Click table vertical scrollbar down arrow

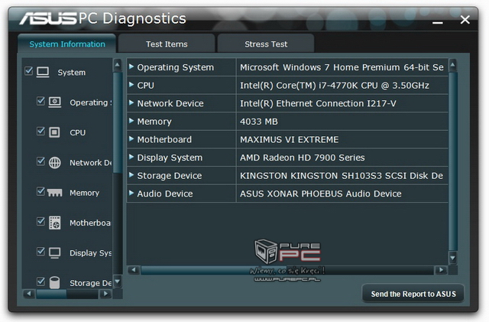[x=453, y=258]
